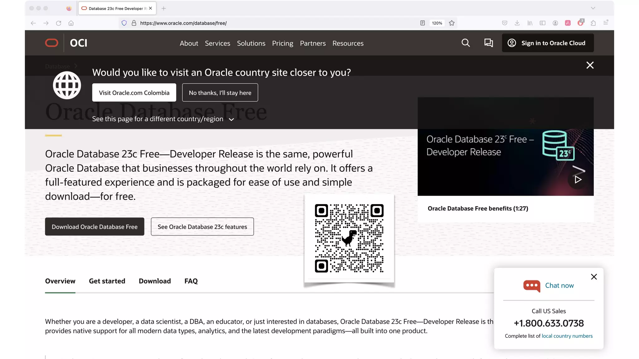Switch to the Get started tab

pos(107,281)
